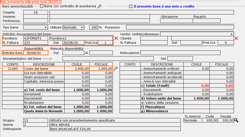
Task: Click the Entrata funz. date field
Action: (x=36, y=53)
